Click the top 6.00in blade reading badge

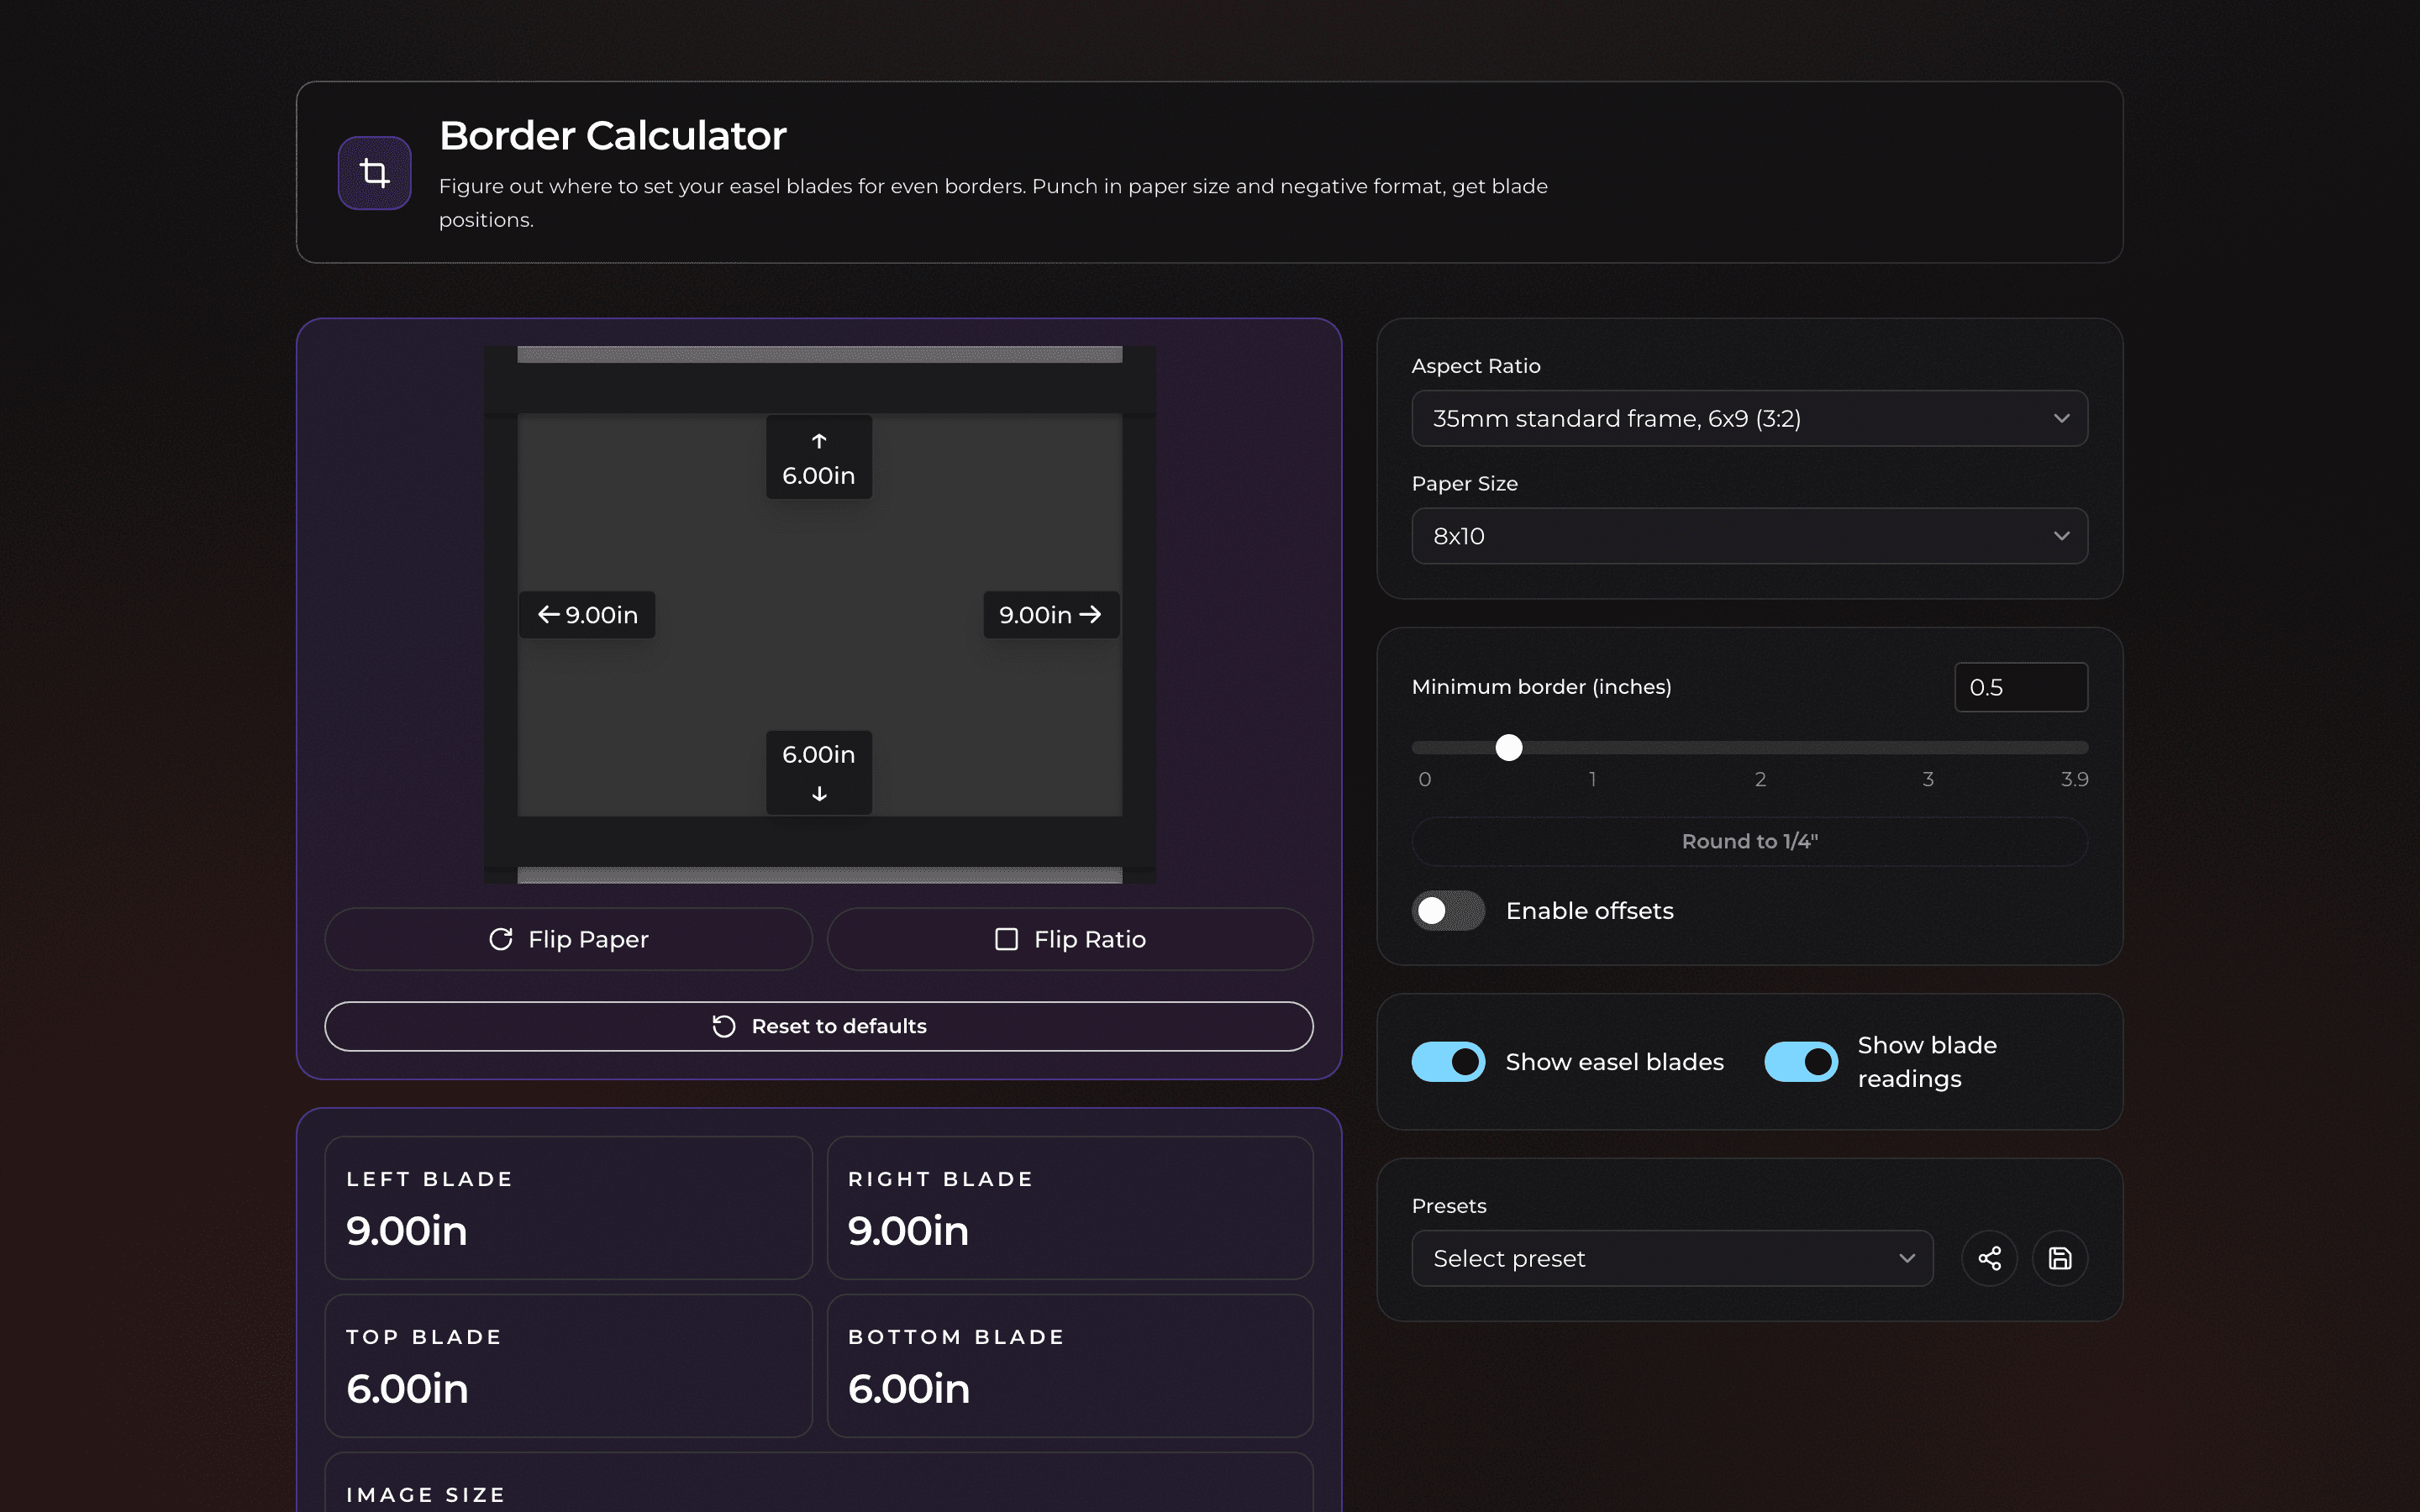pos(819,457)
